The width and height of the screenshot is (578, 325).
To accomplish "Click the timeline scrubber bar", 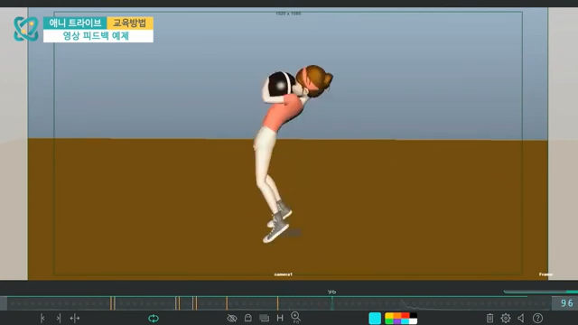I will tap(279, 303).
